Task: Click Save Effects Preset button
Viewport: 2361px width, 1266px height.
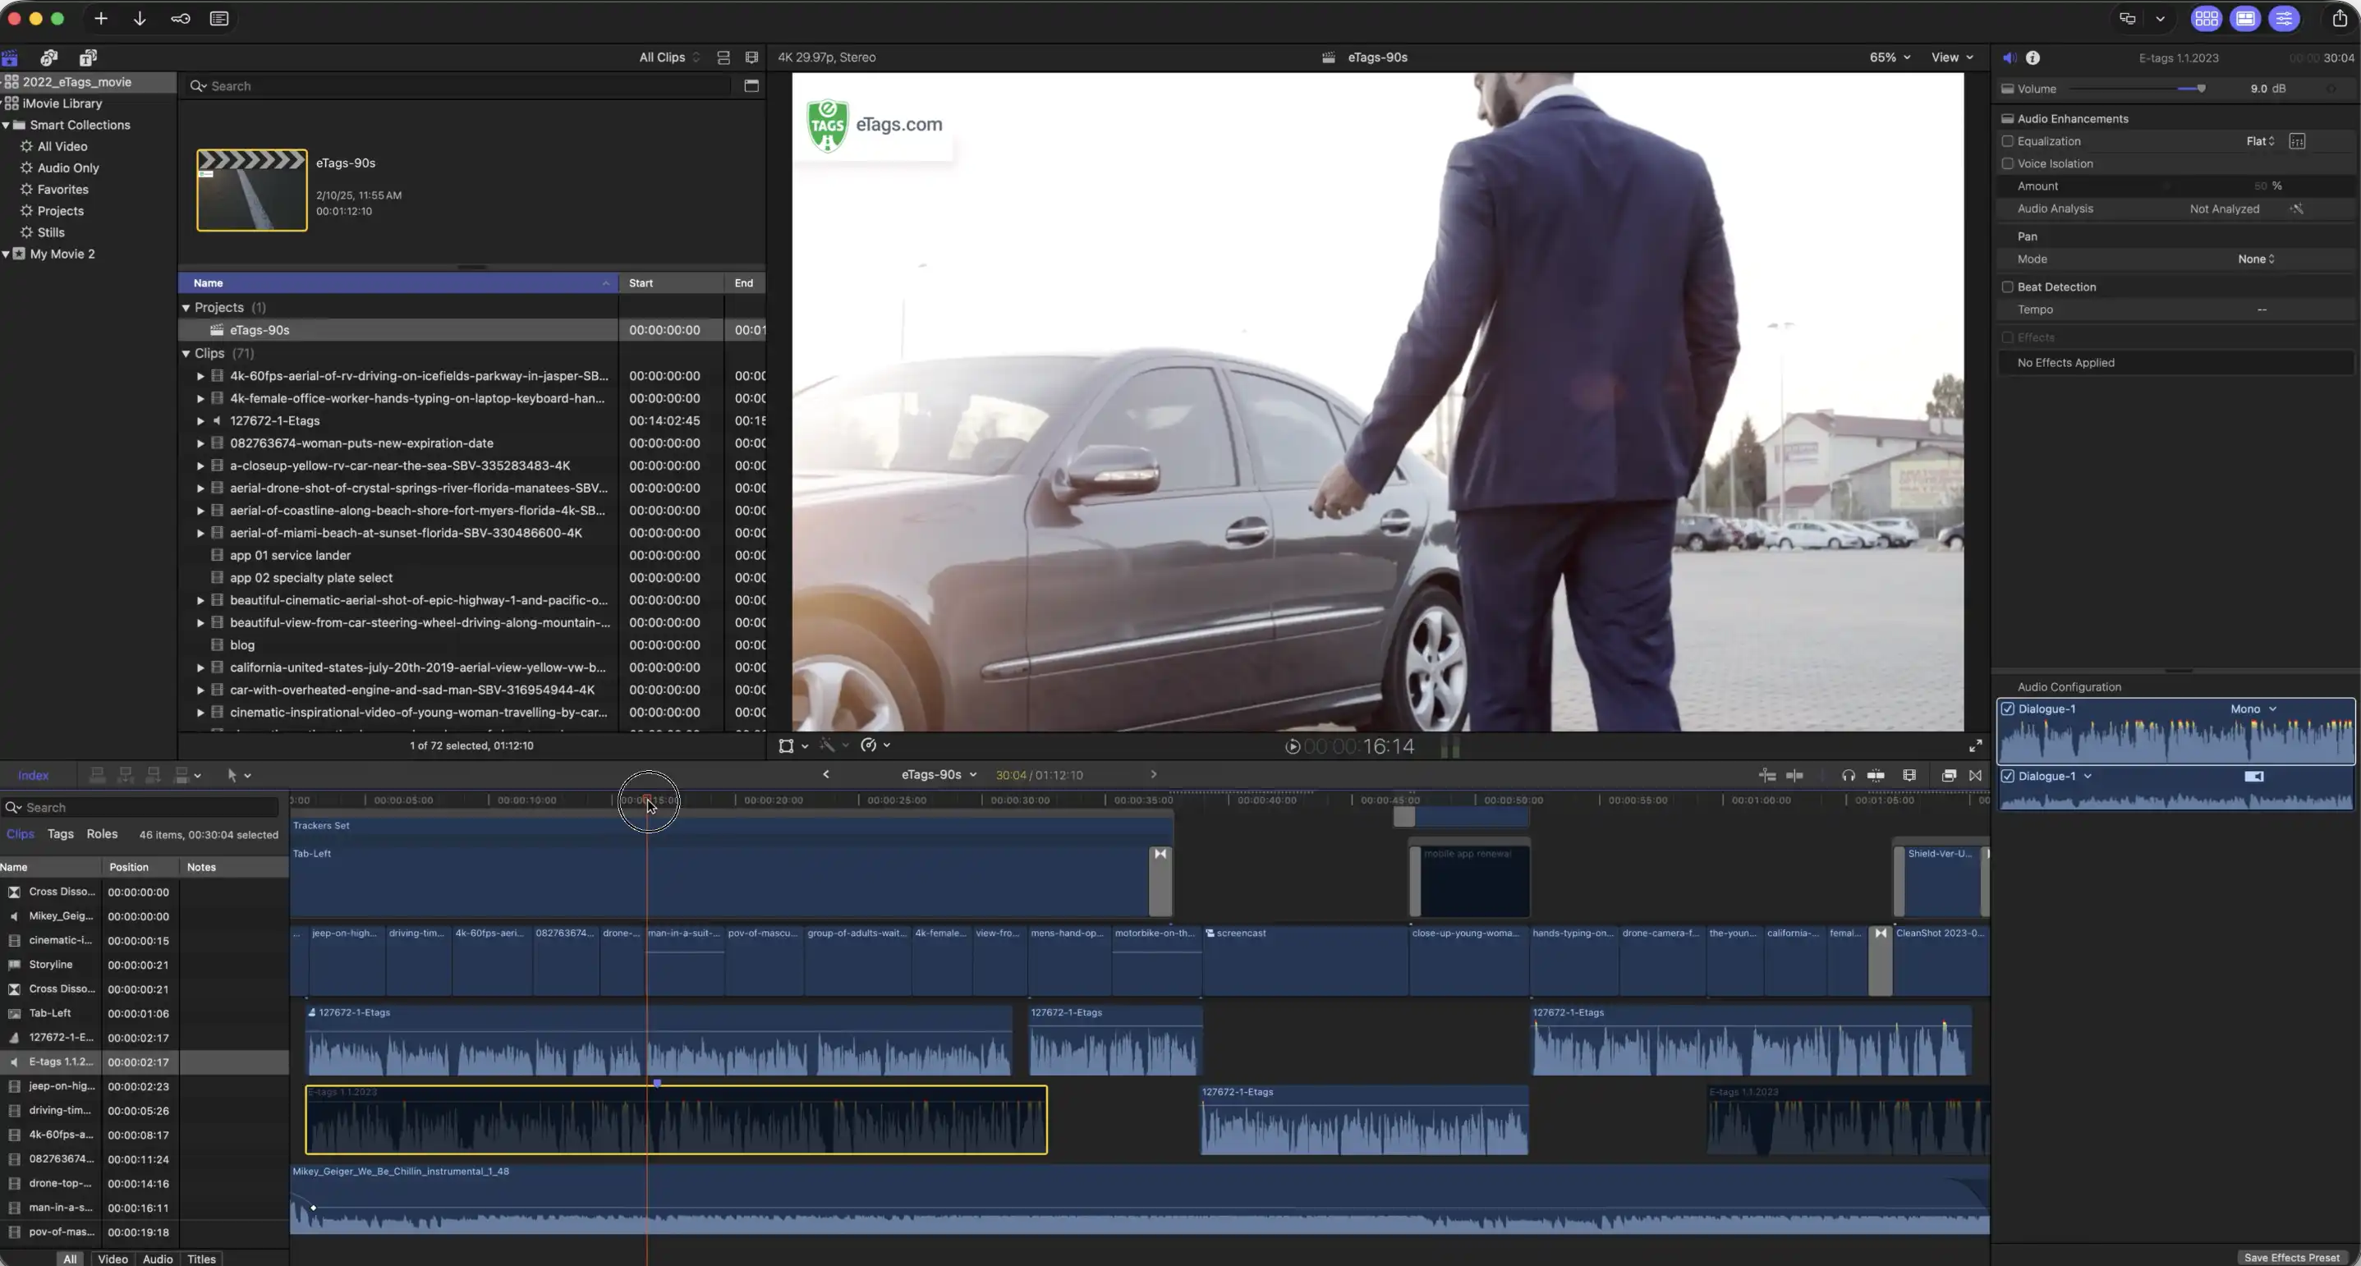Action: pyautogui.click(x=2291, y=1257)
